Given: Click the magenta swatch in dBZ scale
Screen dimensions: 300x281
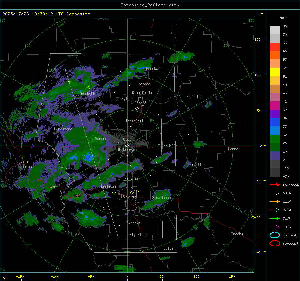Looking at the screenshot, I should point(275,106).
